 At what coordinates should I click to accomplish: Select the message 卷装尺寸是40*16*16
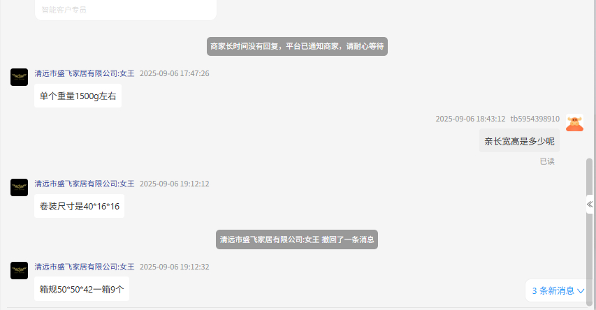pyautogui.click(x=79, y=206)
